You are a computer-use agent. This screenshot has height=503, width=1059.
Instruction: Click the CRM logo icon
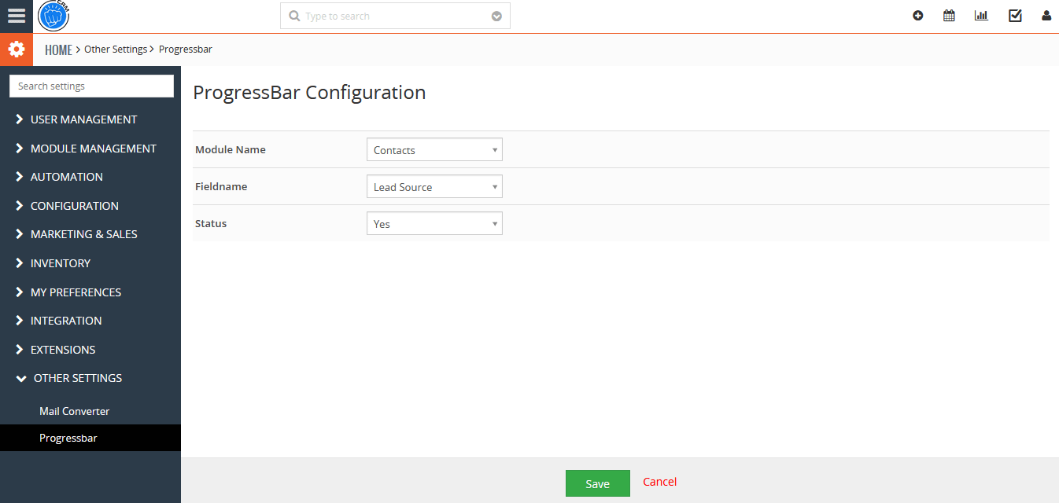54,16
